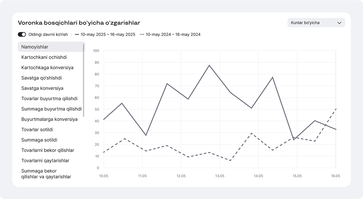Select 'Summaga sotildi' metric
Image resolution: width=363 pixels, height=199 pixels.
click(x=39, y=140)
